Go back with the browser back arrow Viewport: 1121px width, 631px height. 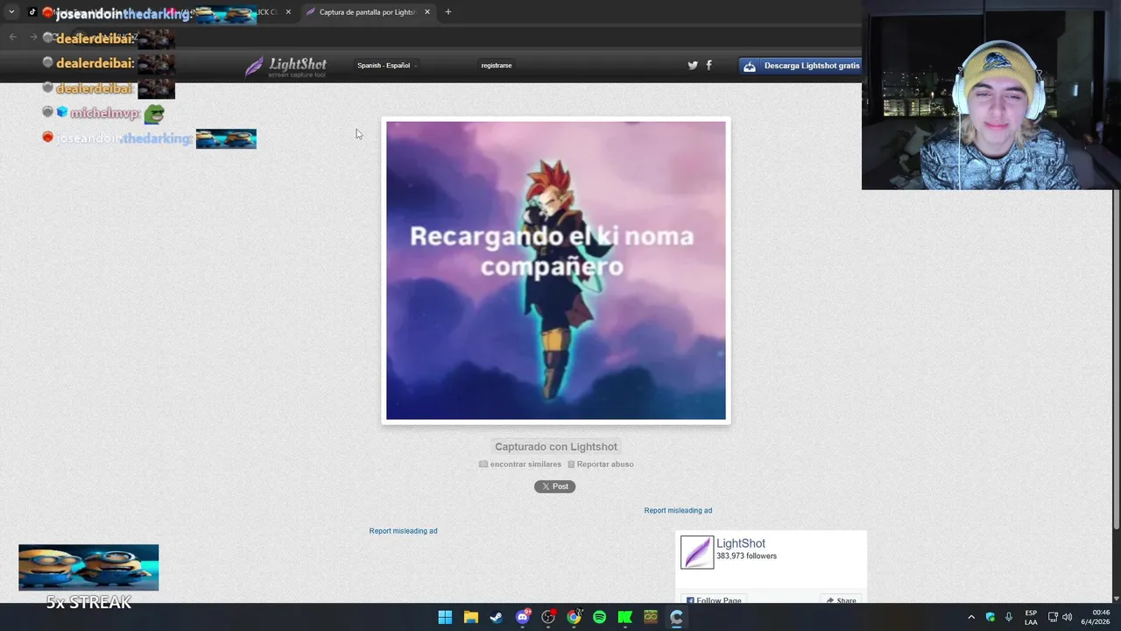coord(13,37)
